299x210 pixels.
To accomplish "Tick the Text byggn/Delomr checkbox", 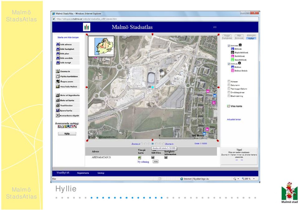I will (x=229, y=88).
